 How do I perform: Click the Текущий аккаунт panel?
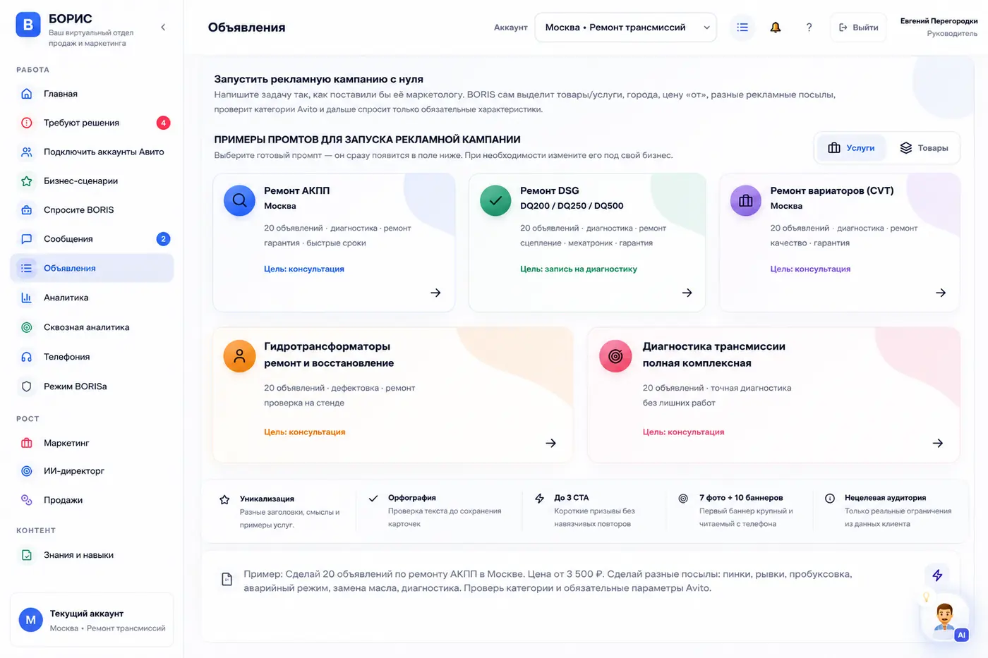pyautogui.click(x=92, y=620)
